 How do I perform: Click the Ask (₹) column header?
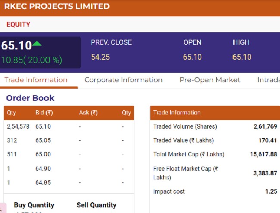coord(88,113)
